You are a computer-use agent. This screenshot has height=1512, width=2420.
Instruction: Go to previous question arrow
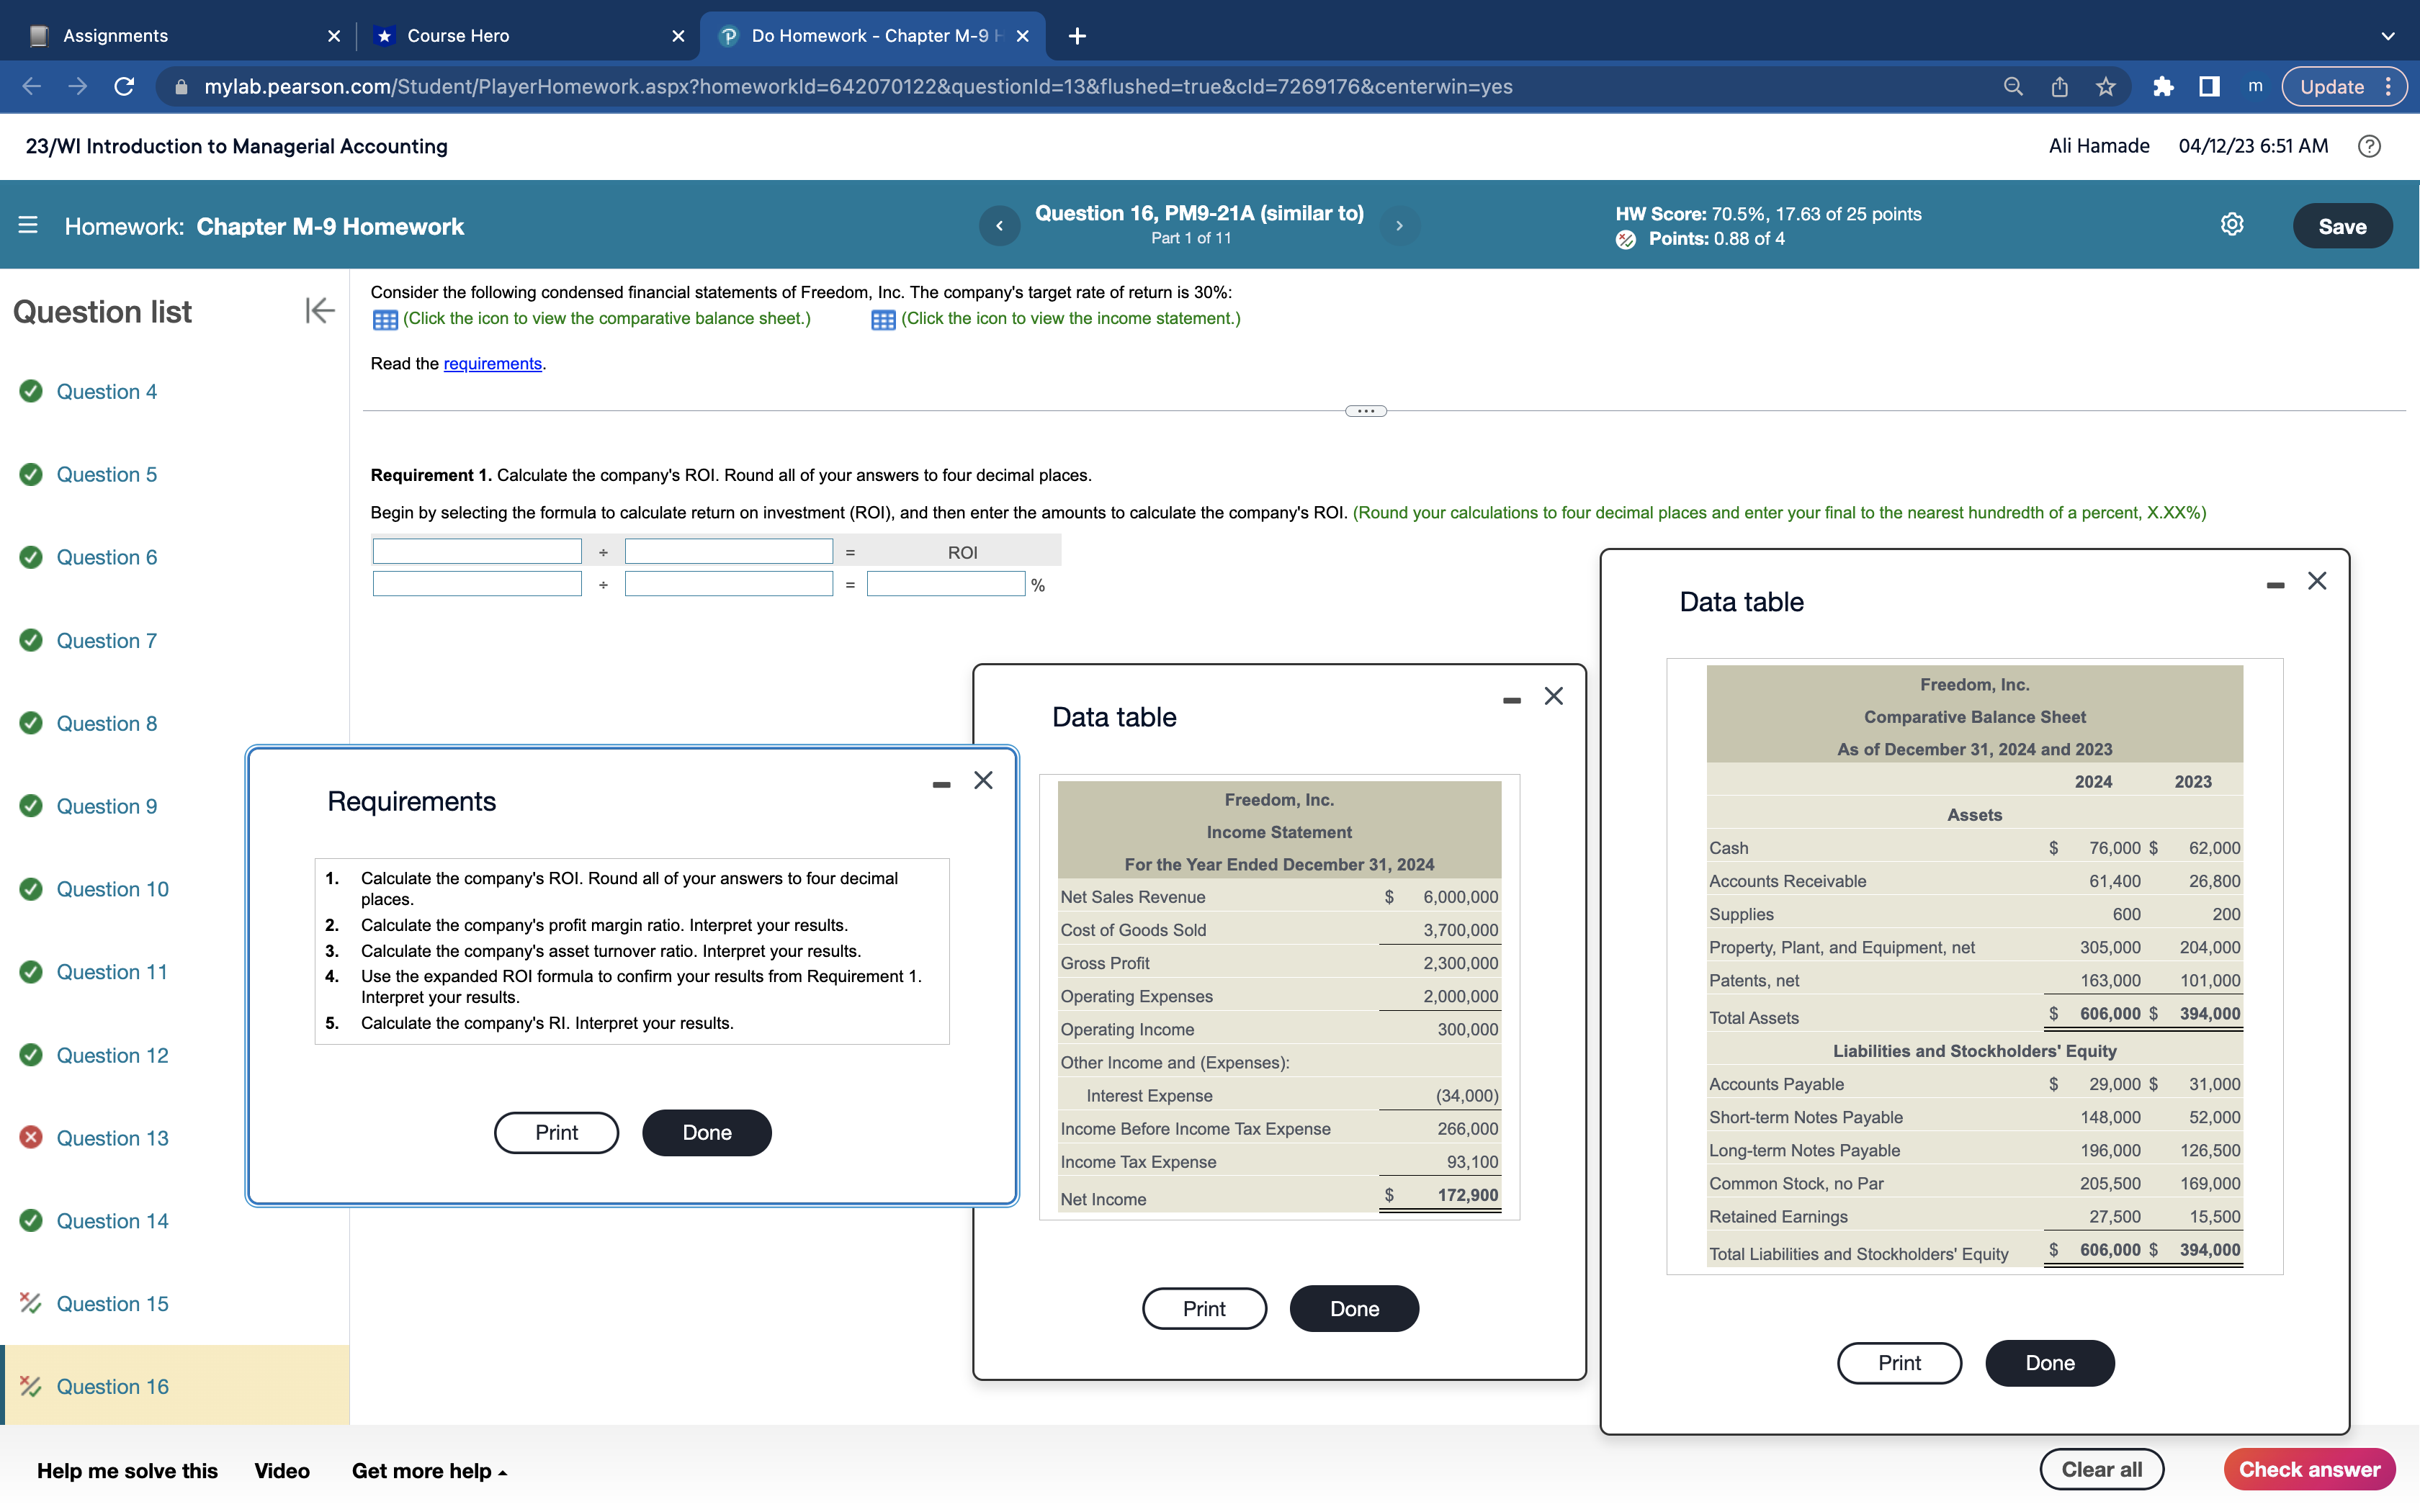[x=999, y=226]
